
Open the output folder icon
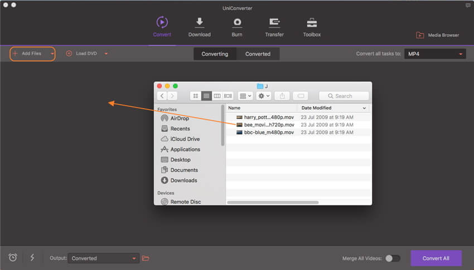146,258
